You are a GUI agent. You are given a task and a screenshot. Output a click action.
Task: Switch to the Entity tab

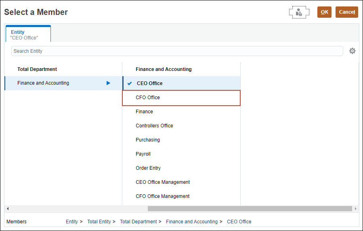click(x=28, y=34)
